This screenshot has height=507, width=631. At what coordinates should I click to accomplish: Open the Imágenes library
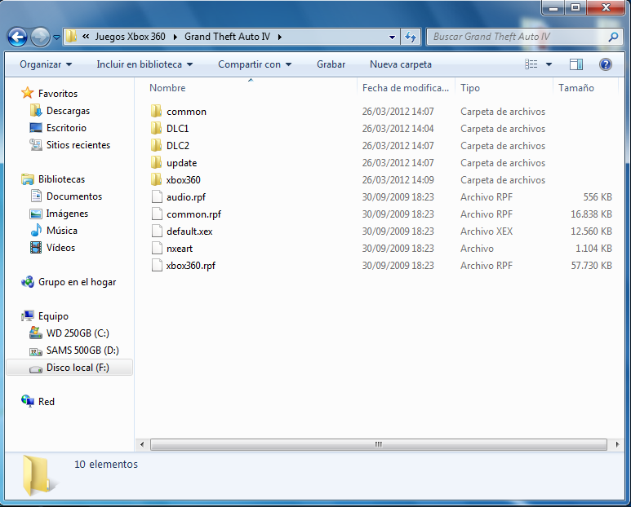tap(67, 214)
